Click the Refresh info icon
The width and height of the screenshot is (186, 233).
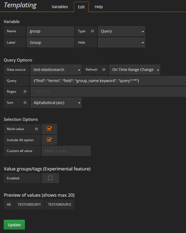(104, 69)
